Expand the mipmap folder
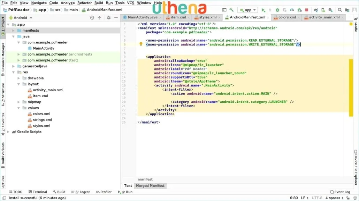The height and width of the screenshot is (201, 359). pos(18,102)
